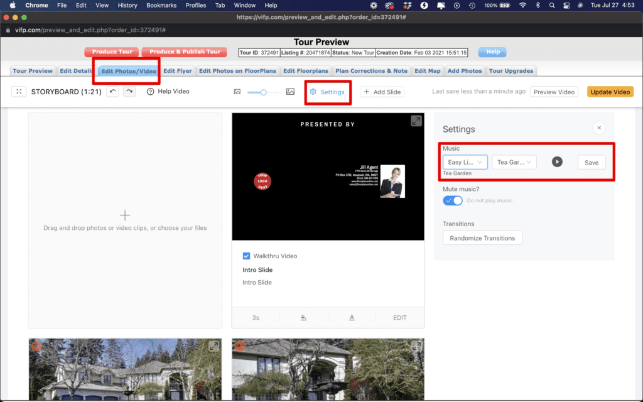This screenshot has height=402, width=643.
Task: Expand the Intro Slide preview with corner arrows
Action: coord(416,121)
